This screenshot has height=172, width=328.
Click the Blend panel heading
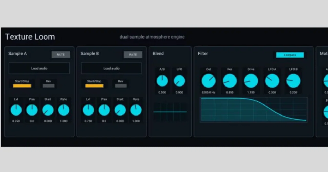click(158, 53)
